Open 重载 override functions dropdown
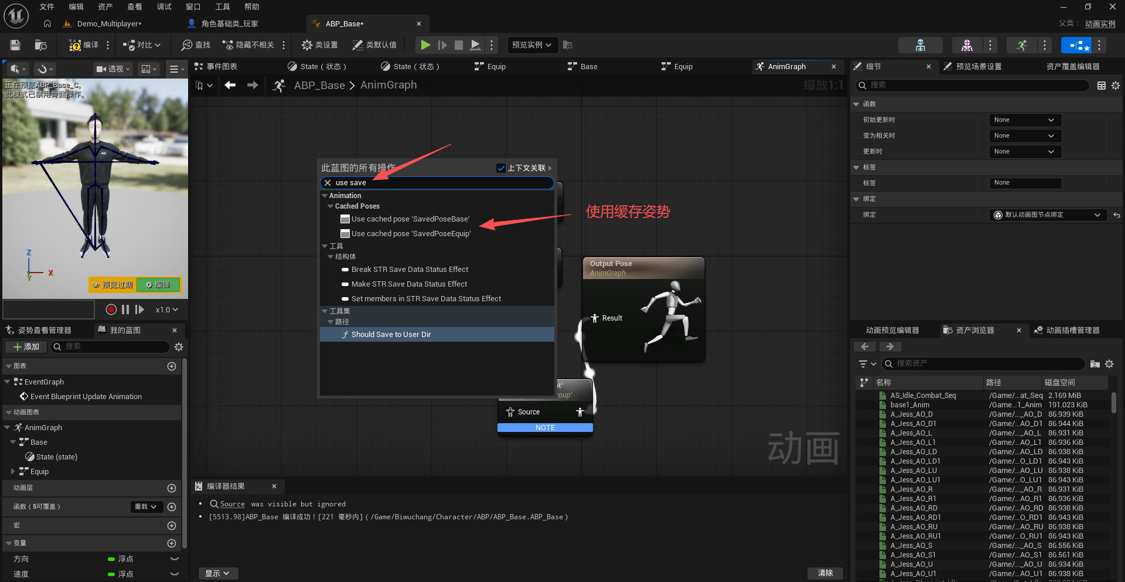The image size is (1125, 582). 146,507
